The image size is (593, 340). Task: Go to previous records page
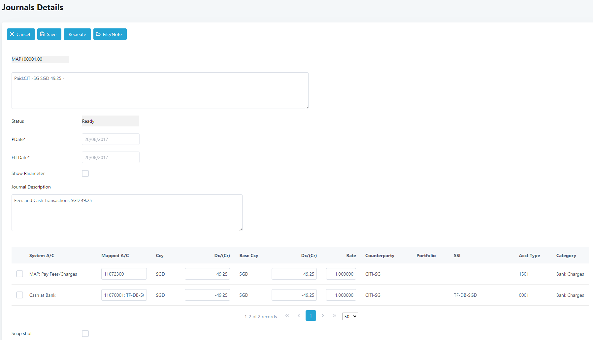click(299, 316)
